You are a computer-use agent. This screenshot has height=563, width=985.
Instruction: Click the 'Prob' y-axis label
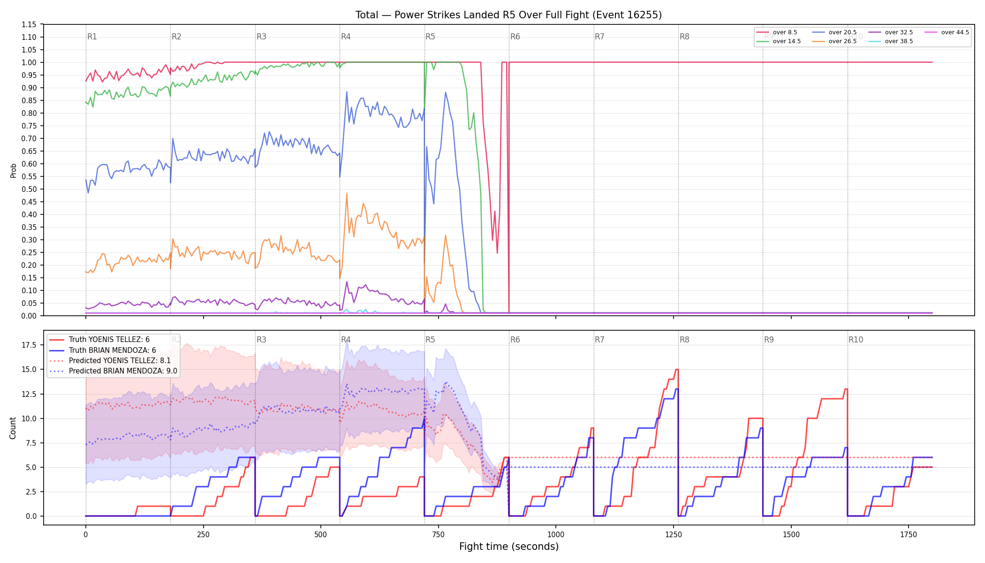13,170
